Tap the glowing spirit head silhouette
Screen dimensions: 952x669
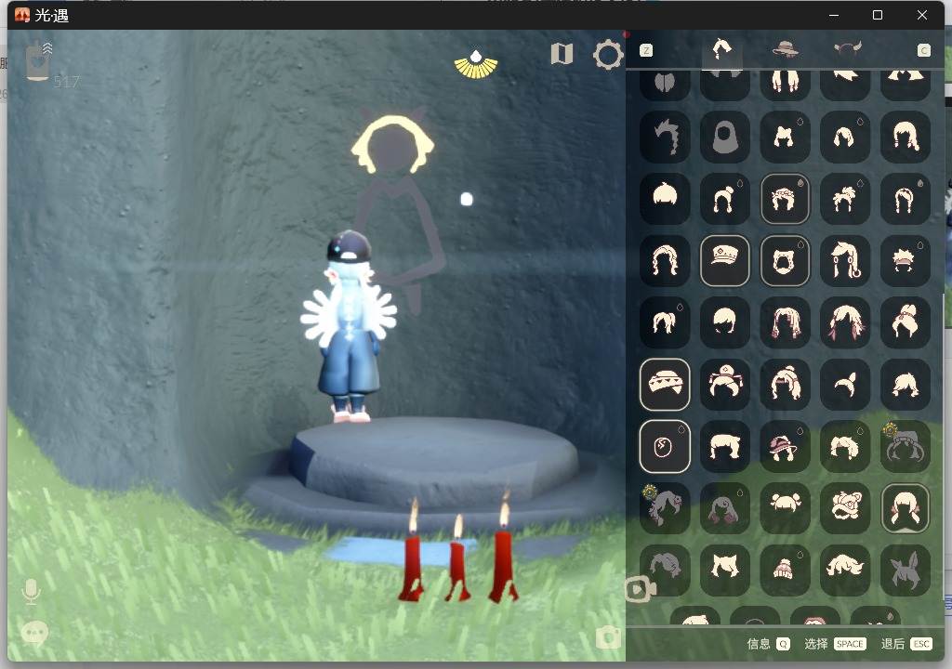click(393, 144)
